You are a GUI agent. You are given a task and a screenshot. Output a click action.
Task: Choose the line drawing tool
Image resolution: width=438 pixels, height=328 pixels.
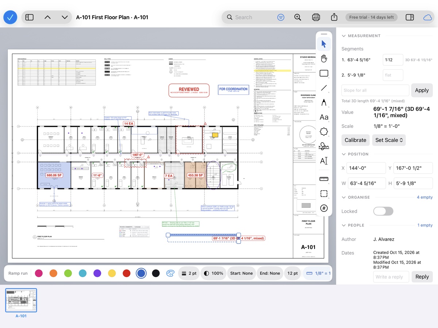(x=324, y=88)
